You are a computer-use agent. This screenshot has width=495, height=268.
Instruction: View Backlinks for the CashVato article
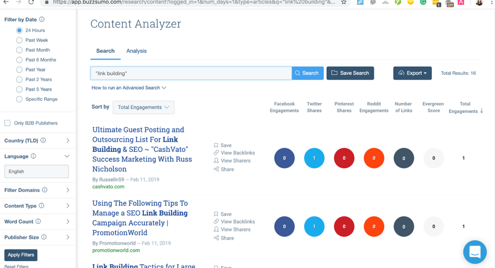[234, 152]
